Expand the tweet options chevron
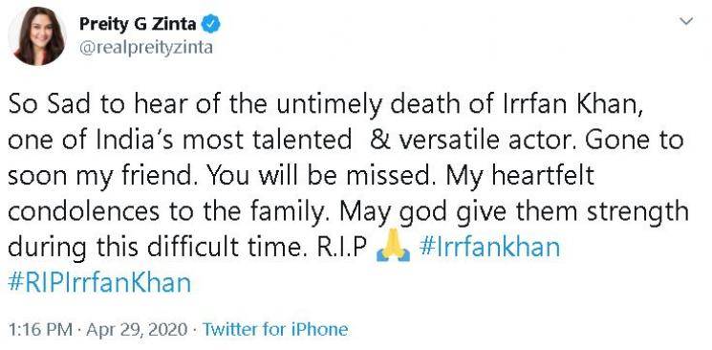 coord(687,21)
